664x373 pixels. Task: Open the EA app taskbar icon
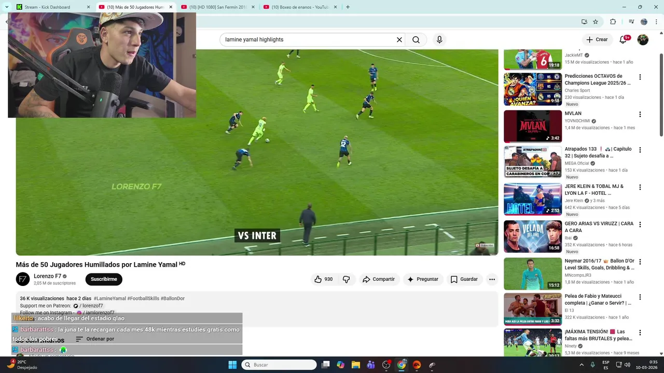click(x=417, y=365)
